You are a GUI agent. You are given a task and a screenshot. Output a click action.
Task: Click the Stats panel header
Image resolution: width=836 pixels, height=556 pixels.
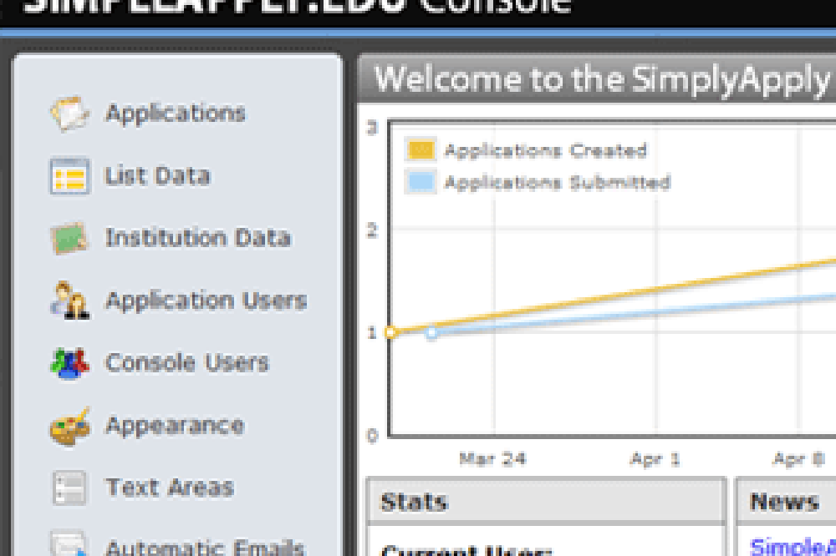[x=547, y=502]
